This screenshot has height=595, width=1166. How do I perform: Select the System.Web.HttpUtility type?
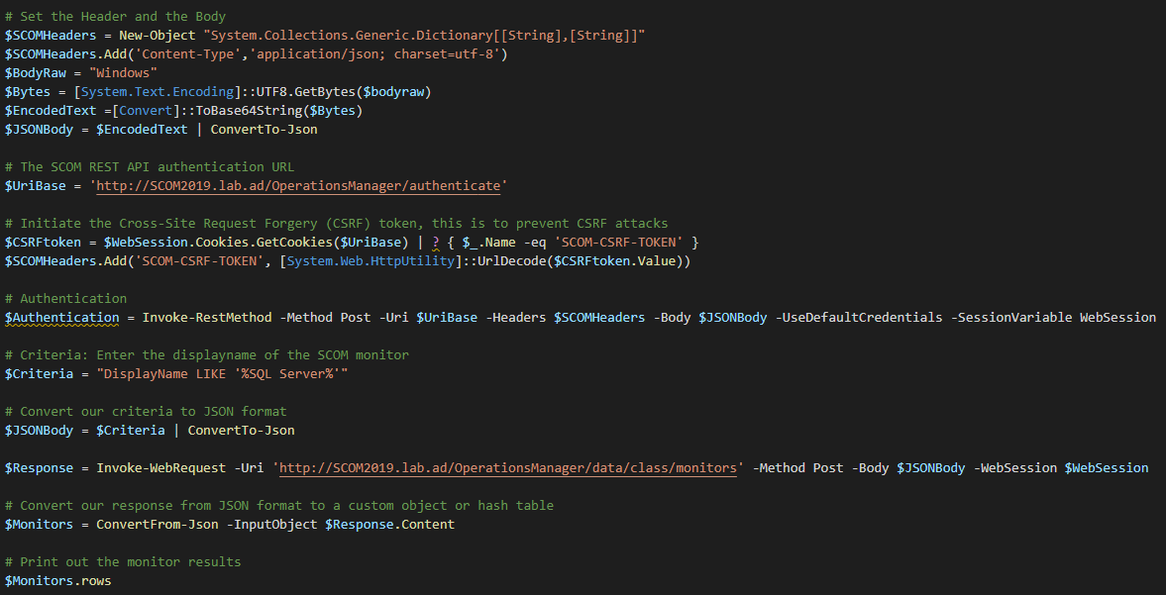click(371, 261)
